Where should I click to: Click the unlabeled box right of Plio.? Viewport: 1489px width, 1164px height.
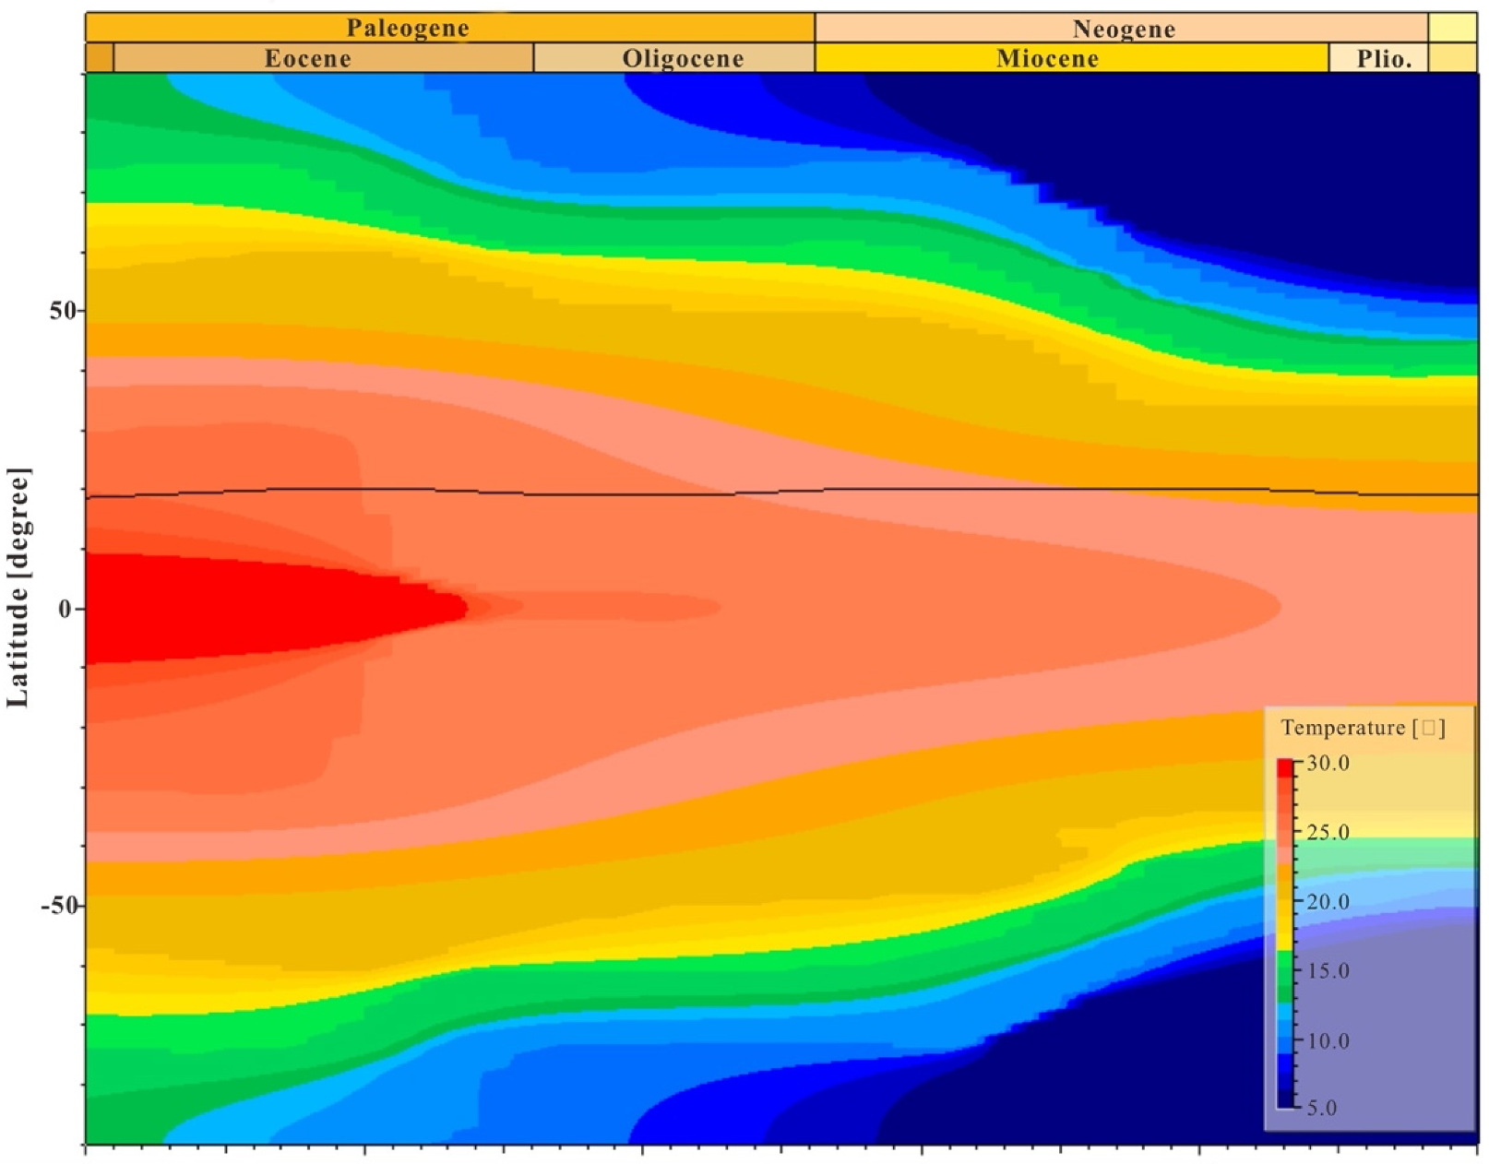(x=1452, y=58)
